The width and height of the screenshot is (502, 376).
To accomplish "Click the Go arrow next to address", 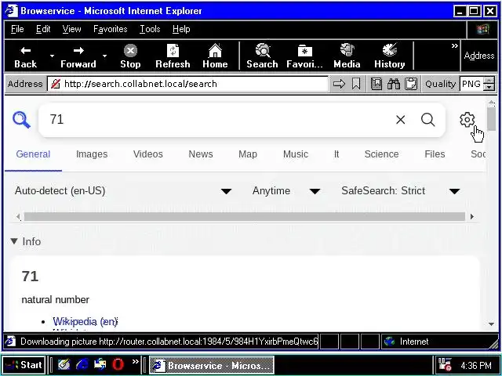I will click(x=339, y=84).
